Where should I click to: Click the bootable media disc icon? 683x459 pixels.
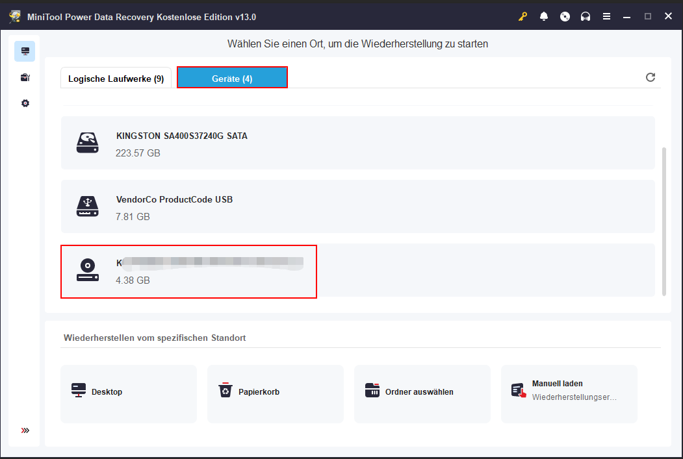pyautogui.click(x=565, y=16)
